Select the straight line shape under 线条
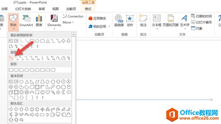Viewport: 221px width, 124px height. (x=11, y=58)
